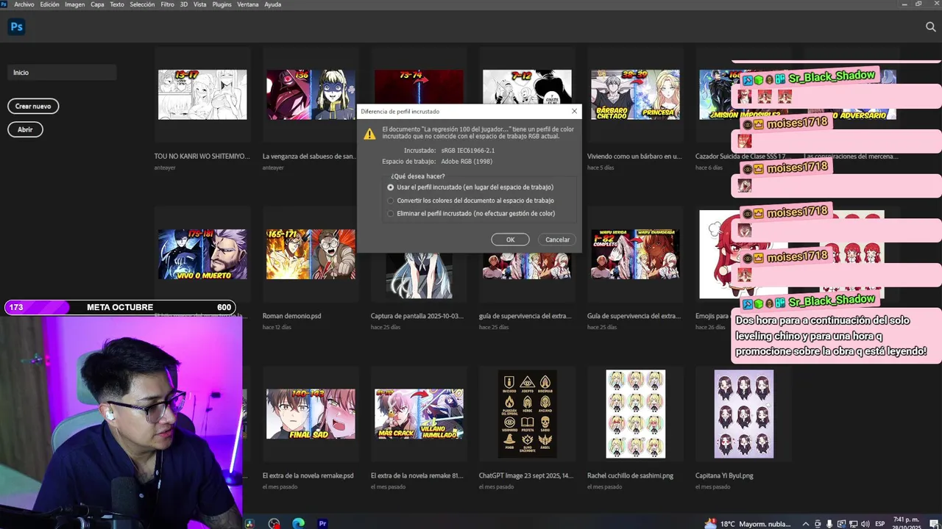Open the 3D menu
The image size is (942, 529).
pyautogui.click(x=183, y=4)
